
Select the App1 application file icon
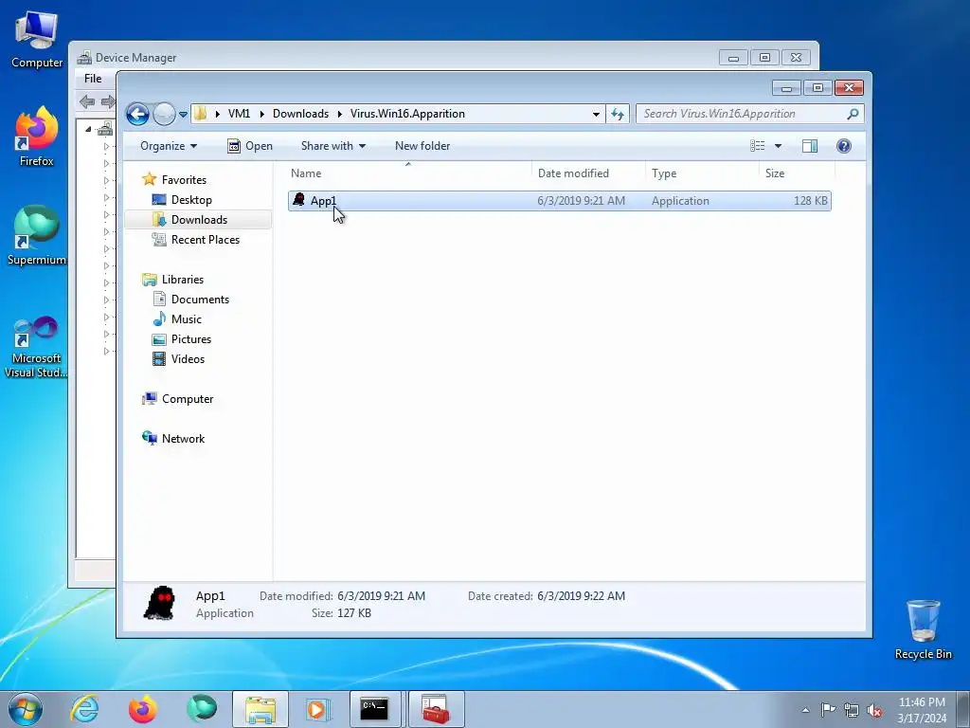(x=298, y=200)
